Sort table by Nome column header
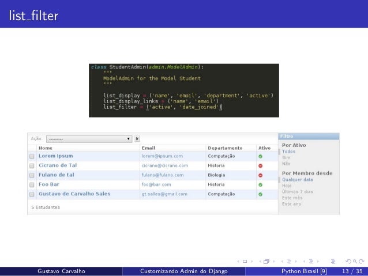 (x=46, y=148)
